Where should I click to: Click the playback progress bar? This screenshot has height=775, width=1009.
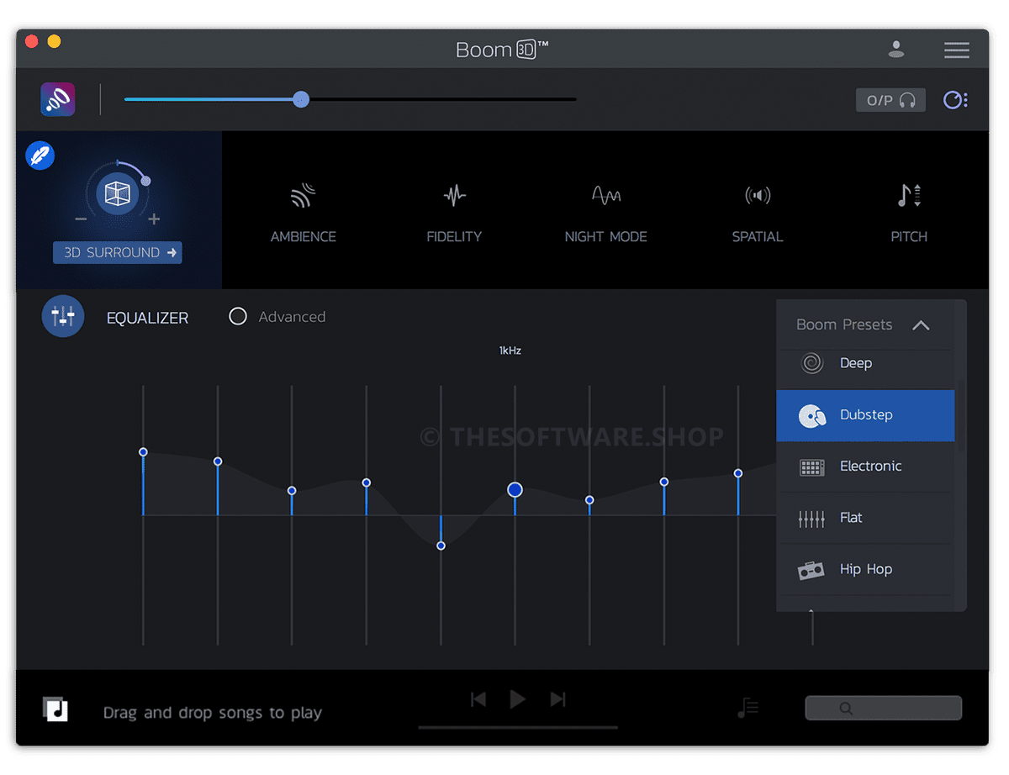pos(518,728)
